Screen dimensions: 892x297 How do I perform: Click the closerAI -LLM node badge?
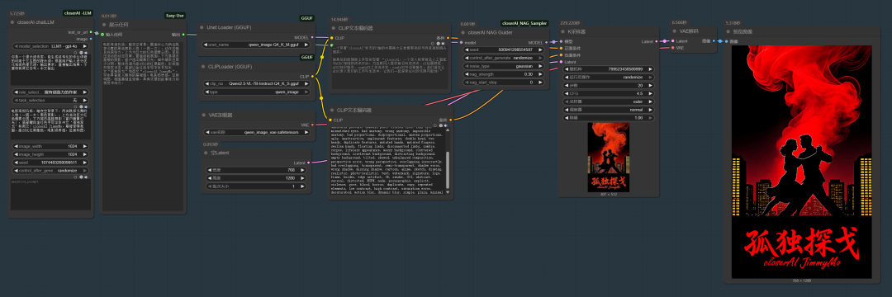point(77,12)
